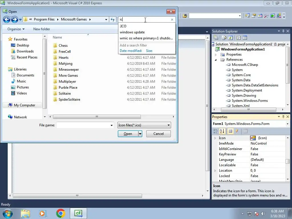Viewport: 292px width, 219px height.
Task: Select Downloads under Favorites
Action: coord(25,51)
